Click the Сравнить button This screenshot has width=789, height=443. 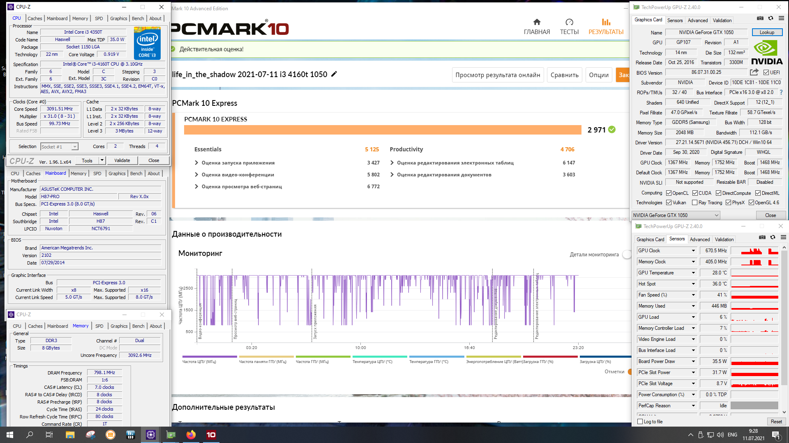click(x=564, y=75)
